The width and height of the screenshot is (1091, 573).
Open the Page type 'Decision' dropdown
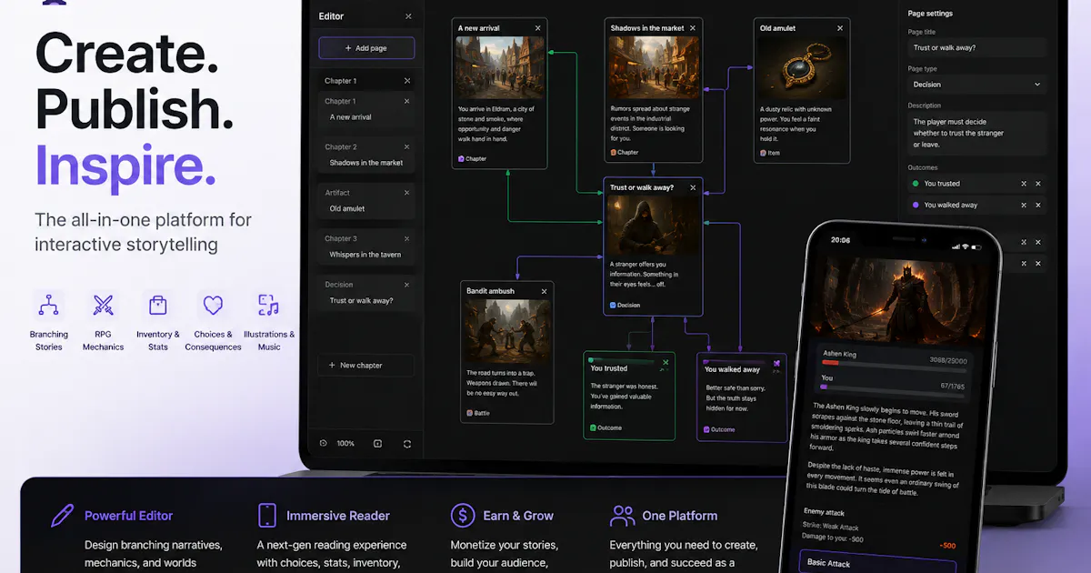click(977, 85)
